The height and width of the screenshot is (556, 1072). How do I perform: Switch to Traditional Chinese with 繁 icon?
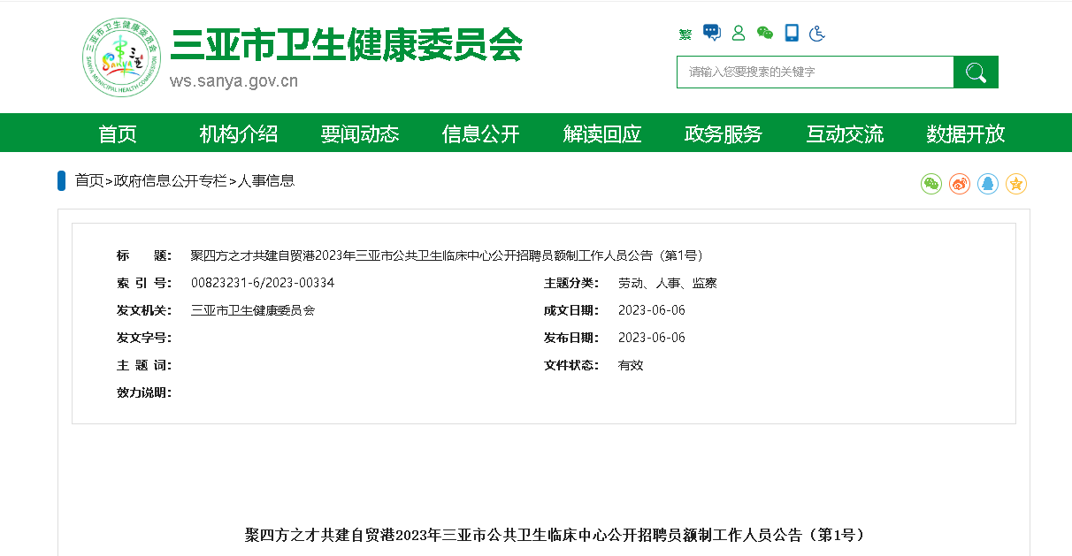coord(685,34)
